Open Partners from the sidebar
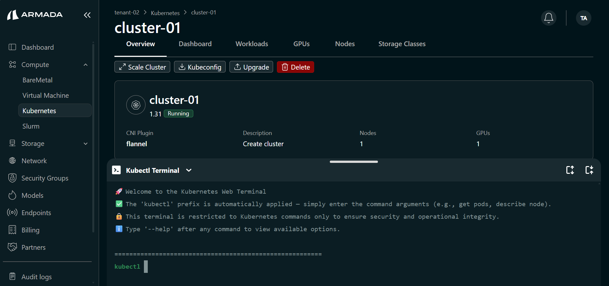Screen dimensions: 609x286 (x=33, y=248)
